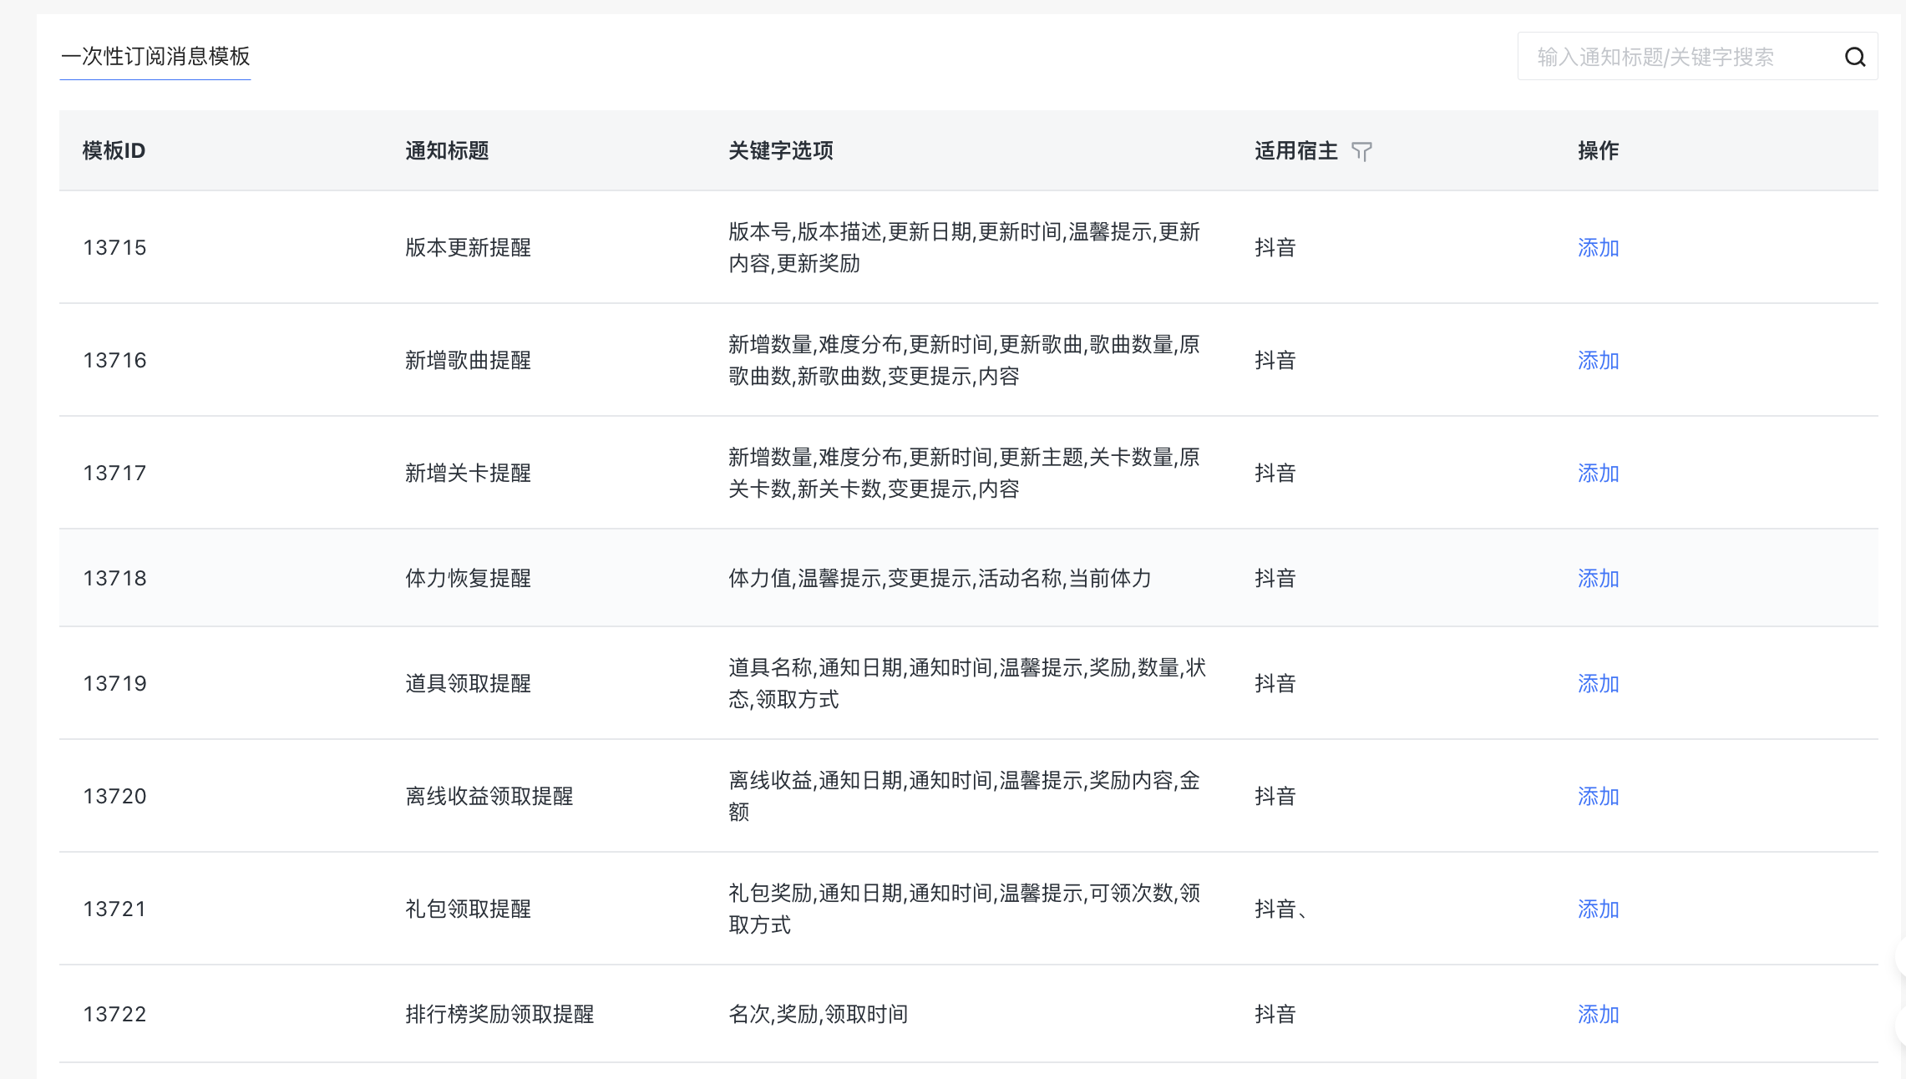Select the 体力恢复提醒 title

click(468, 578)
